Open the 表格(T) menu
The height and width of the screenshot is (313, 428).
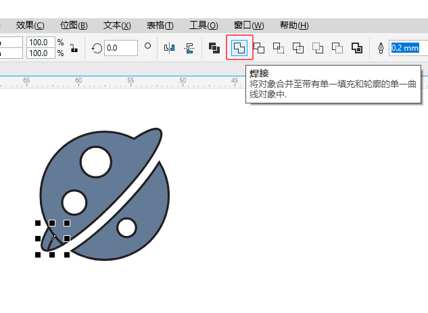tap(160, 26)
